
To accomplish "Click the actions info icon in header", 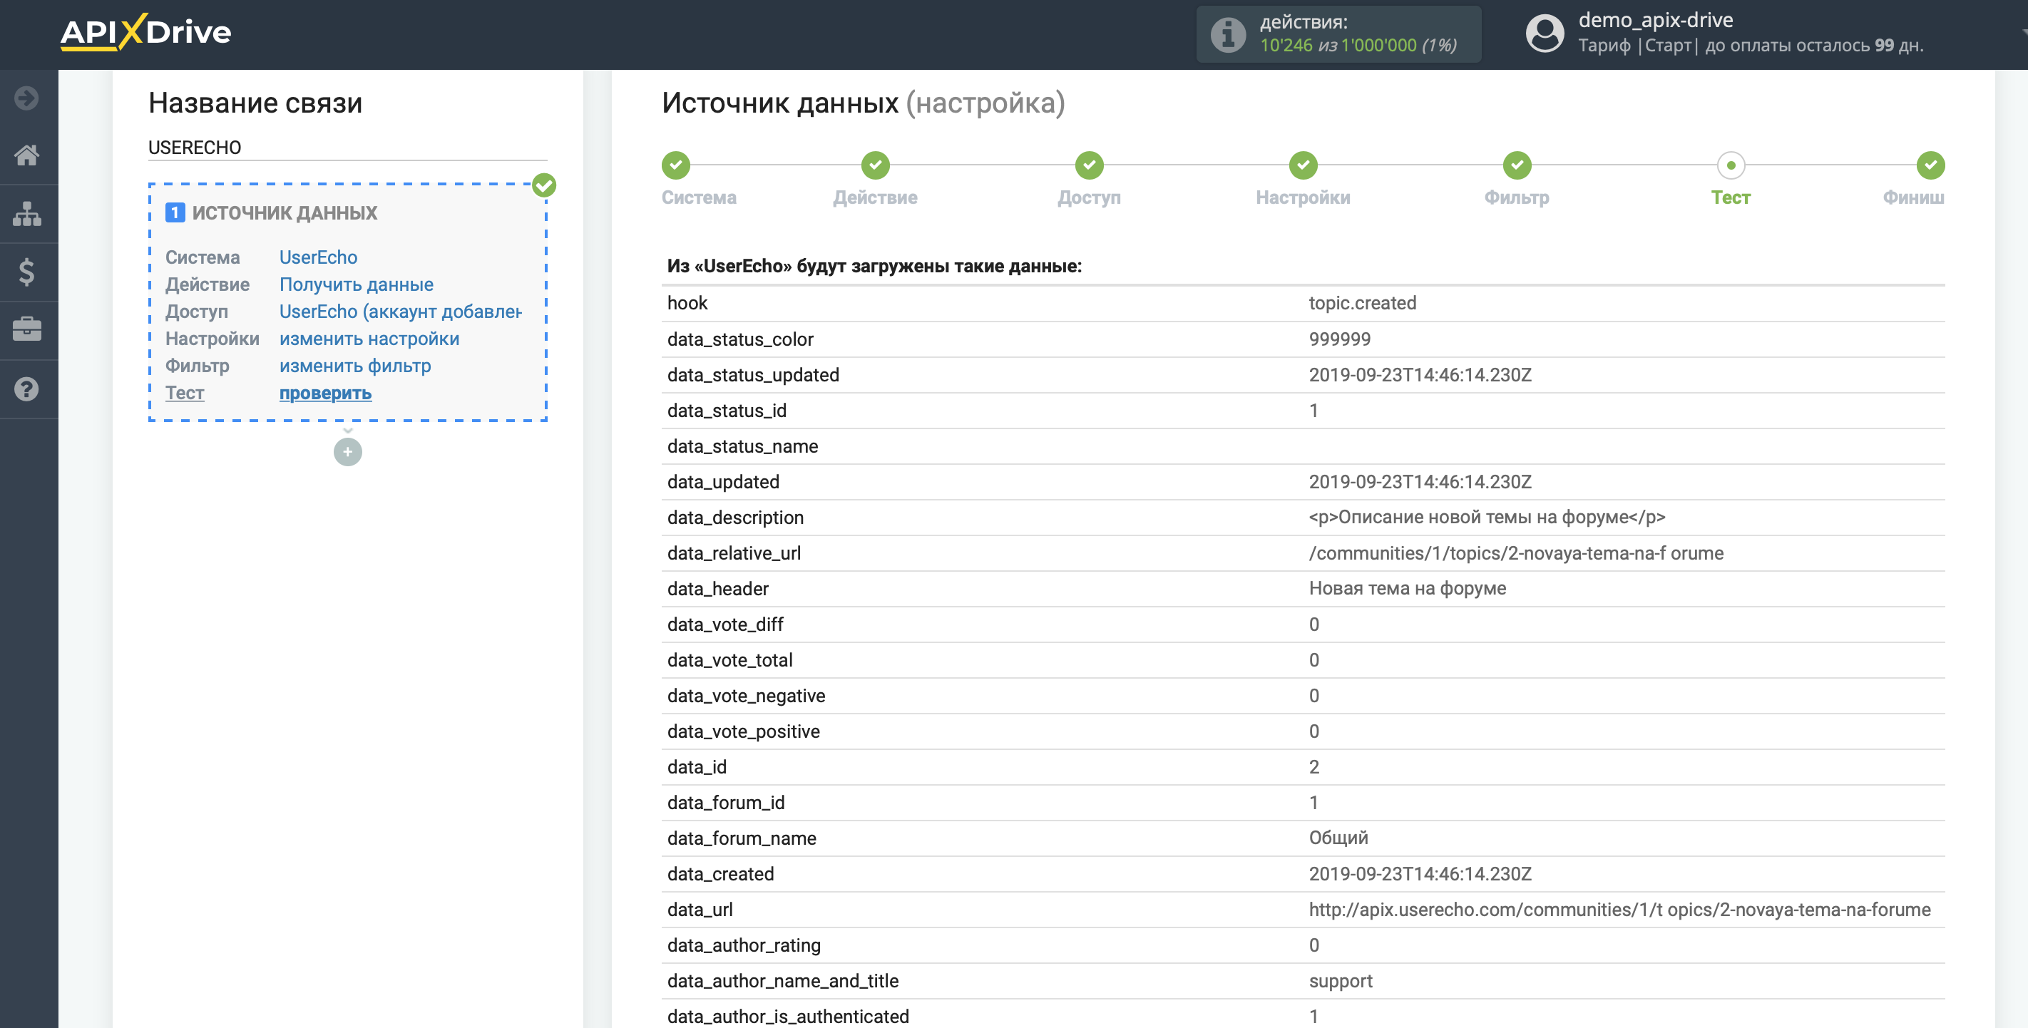I will click(1227, 35).
